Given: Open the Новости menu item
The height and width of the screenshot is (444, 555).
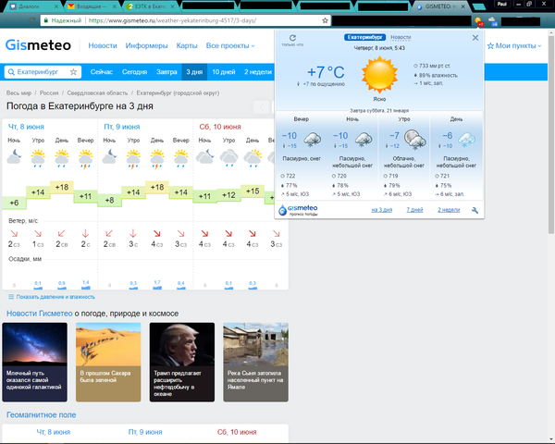Looking at the screenshot, I should 103,45.
